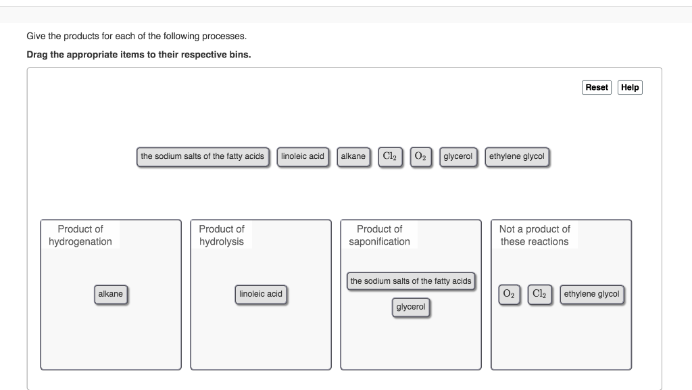Select 'linoleic acid' in the hydrolysis bin
Viewport: 692px width, 390px height.
261,294
